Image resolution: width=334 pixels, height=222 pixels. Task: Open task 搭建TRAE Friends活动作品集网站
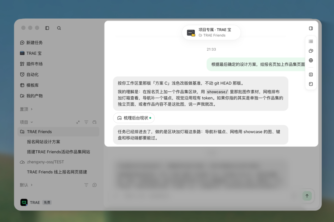[58, 152]
